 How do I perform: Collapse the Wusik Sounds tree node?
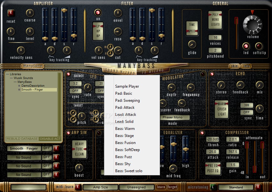tap(11, 78)
